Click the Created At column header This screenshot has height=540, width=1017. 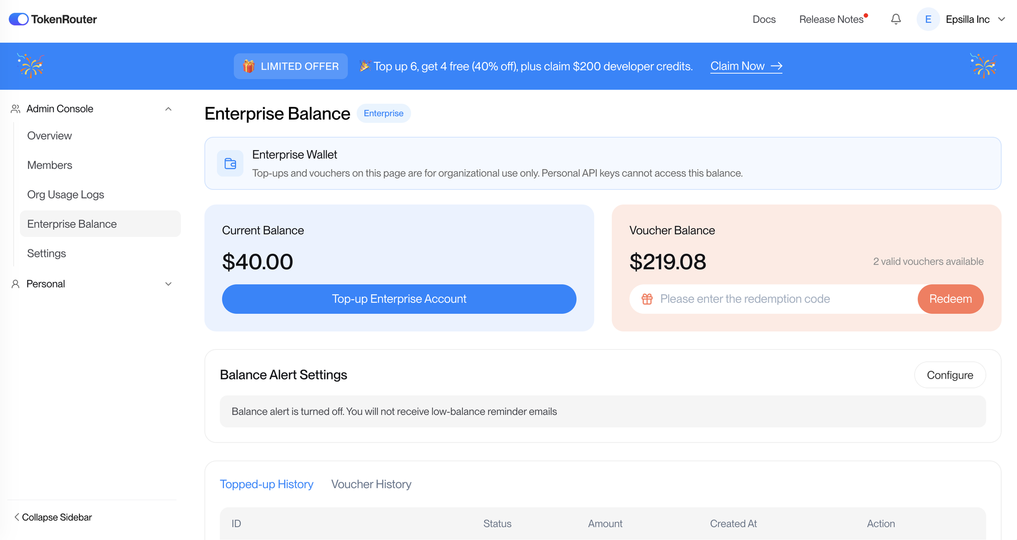[x=733, y=524]
